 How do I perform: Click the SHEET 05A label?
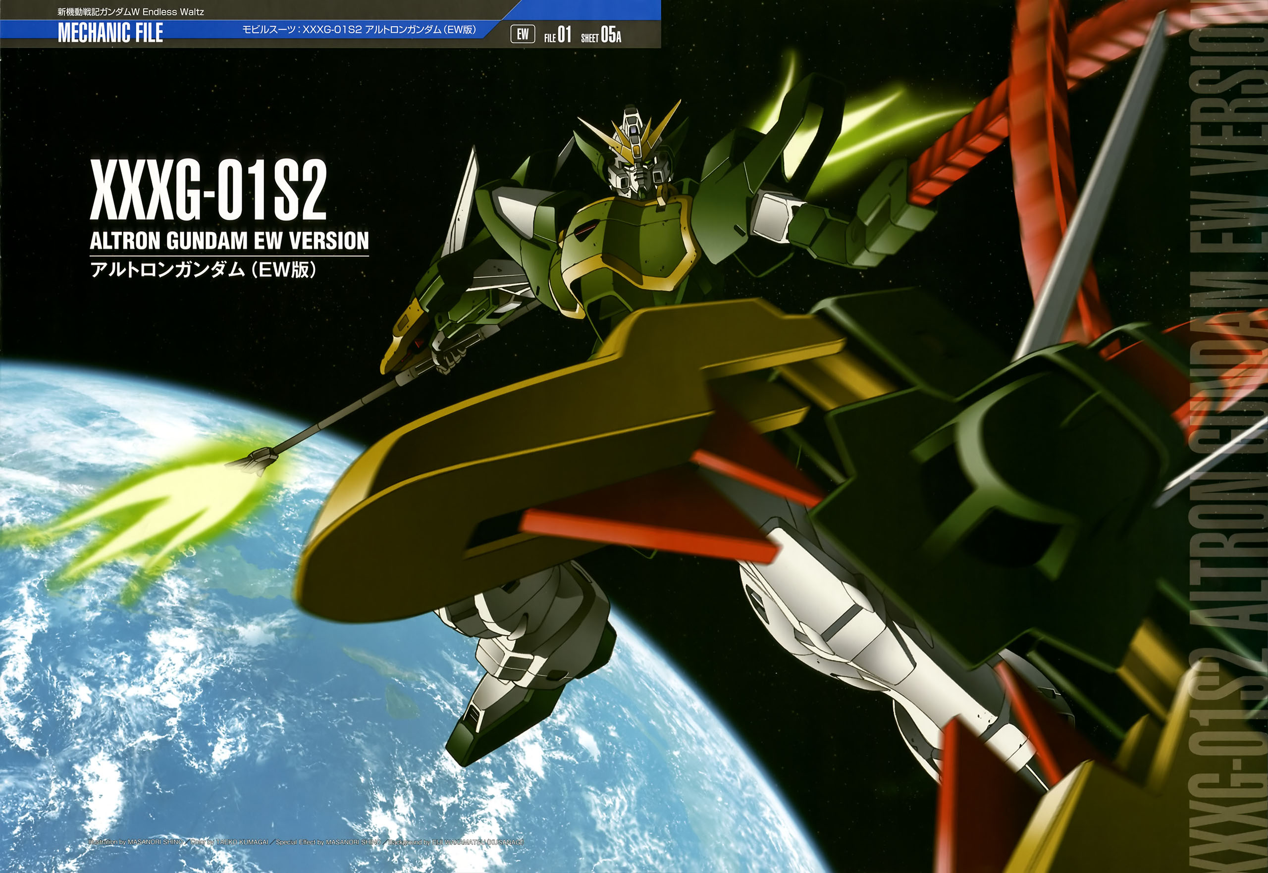pyautogui.click(x=601, y=36)
